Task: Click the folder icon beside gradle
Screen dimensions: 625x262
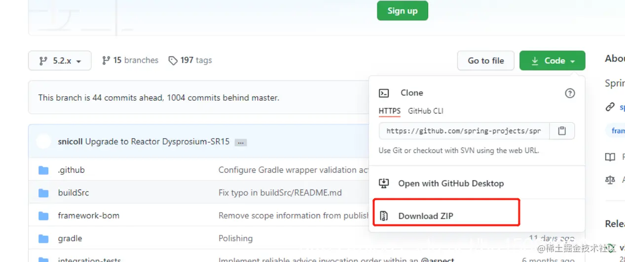Action: click(43, 239)
